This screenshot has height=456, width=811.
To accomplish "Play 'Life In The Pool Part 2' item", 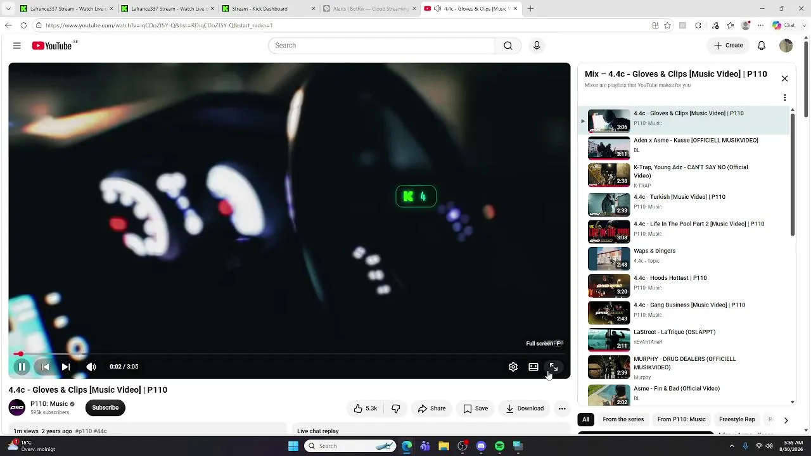I will 684,232.
